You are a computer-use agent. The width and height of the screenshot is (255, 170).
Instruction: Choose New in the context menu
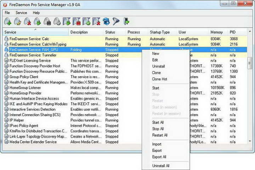166,54
